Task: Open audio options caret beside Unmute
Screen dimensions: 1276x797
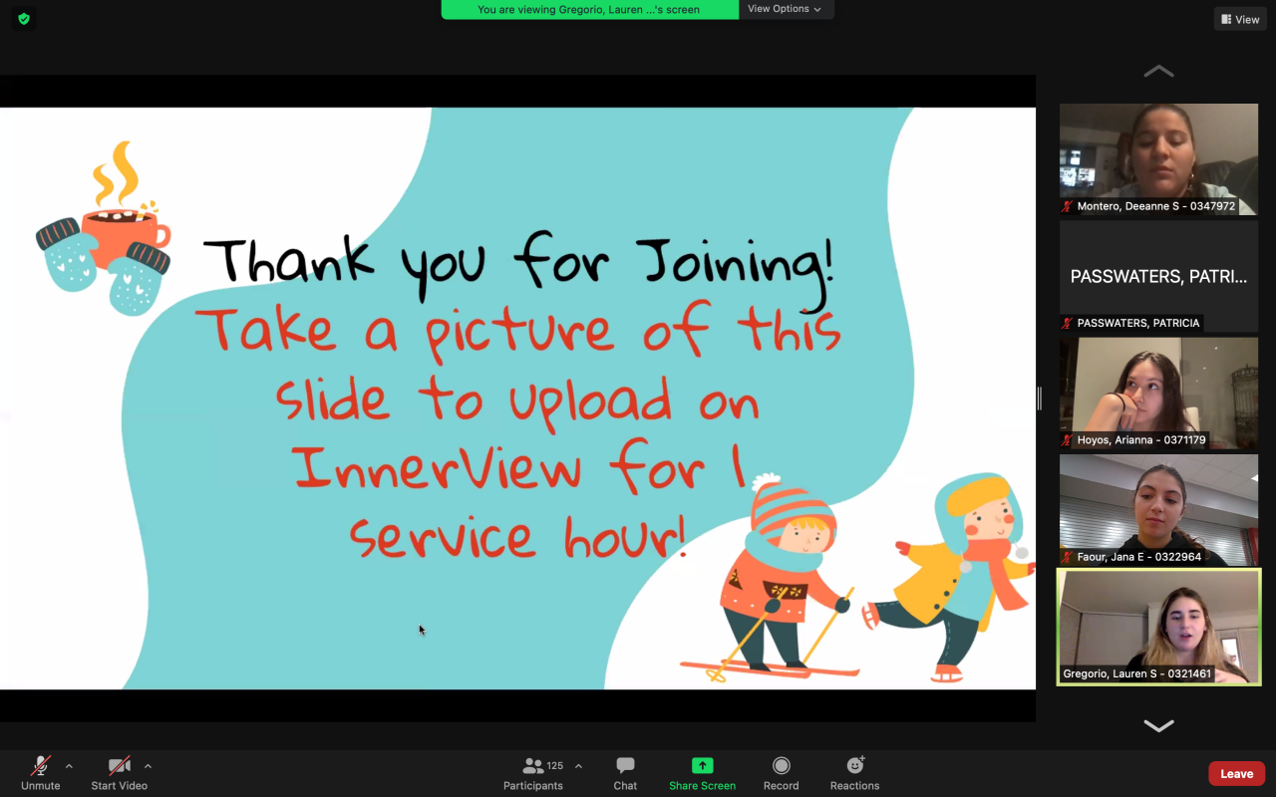Action: pos(69,766)
